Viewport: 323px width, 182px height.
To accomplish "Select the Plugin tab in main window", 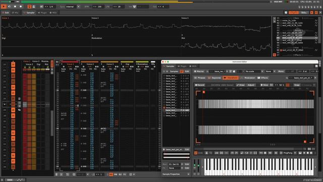I will pyautogui.click(x=42, y=13).
